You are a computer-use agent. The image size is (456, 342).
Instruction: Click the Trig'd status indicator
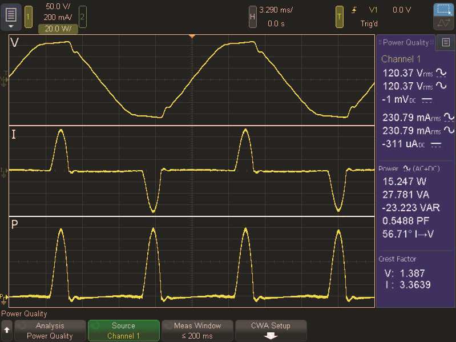[x=369, y=23]
